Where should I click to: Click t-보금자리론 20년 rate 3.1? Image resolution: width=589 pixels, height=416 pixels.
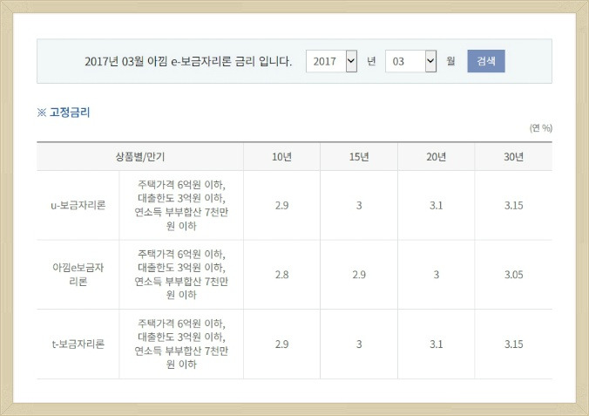click(437, 344)
